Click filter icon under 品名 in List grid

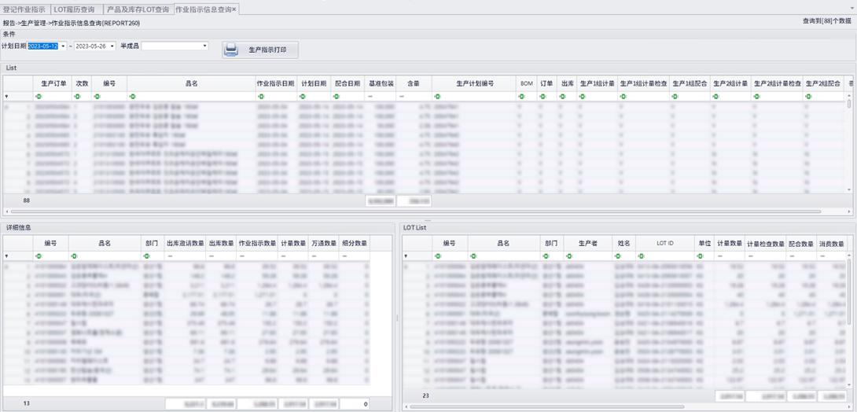131,97
